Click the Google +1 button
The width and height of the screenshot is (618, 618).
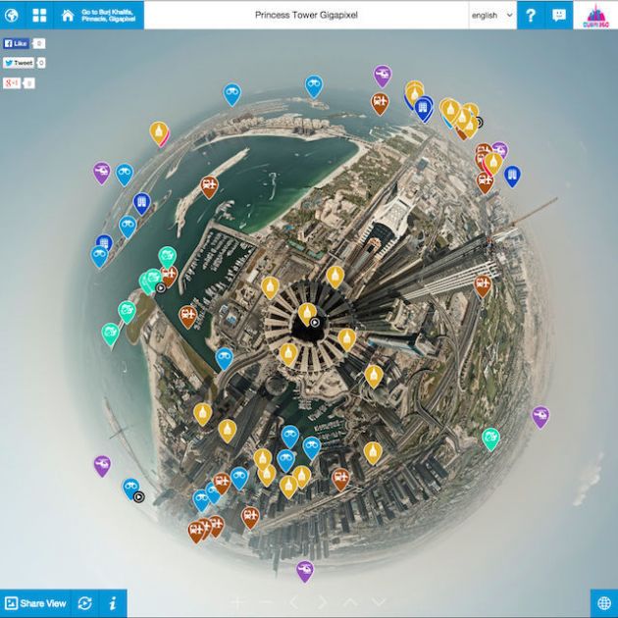pyautogui.click(x=14, y=83)
